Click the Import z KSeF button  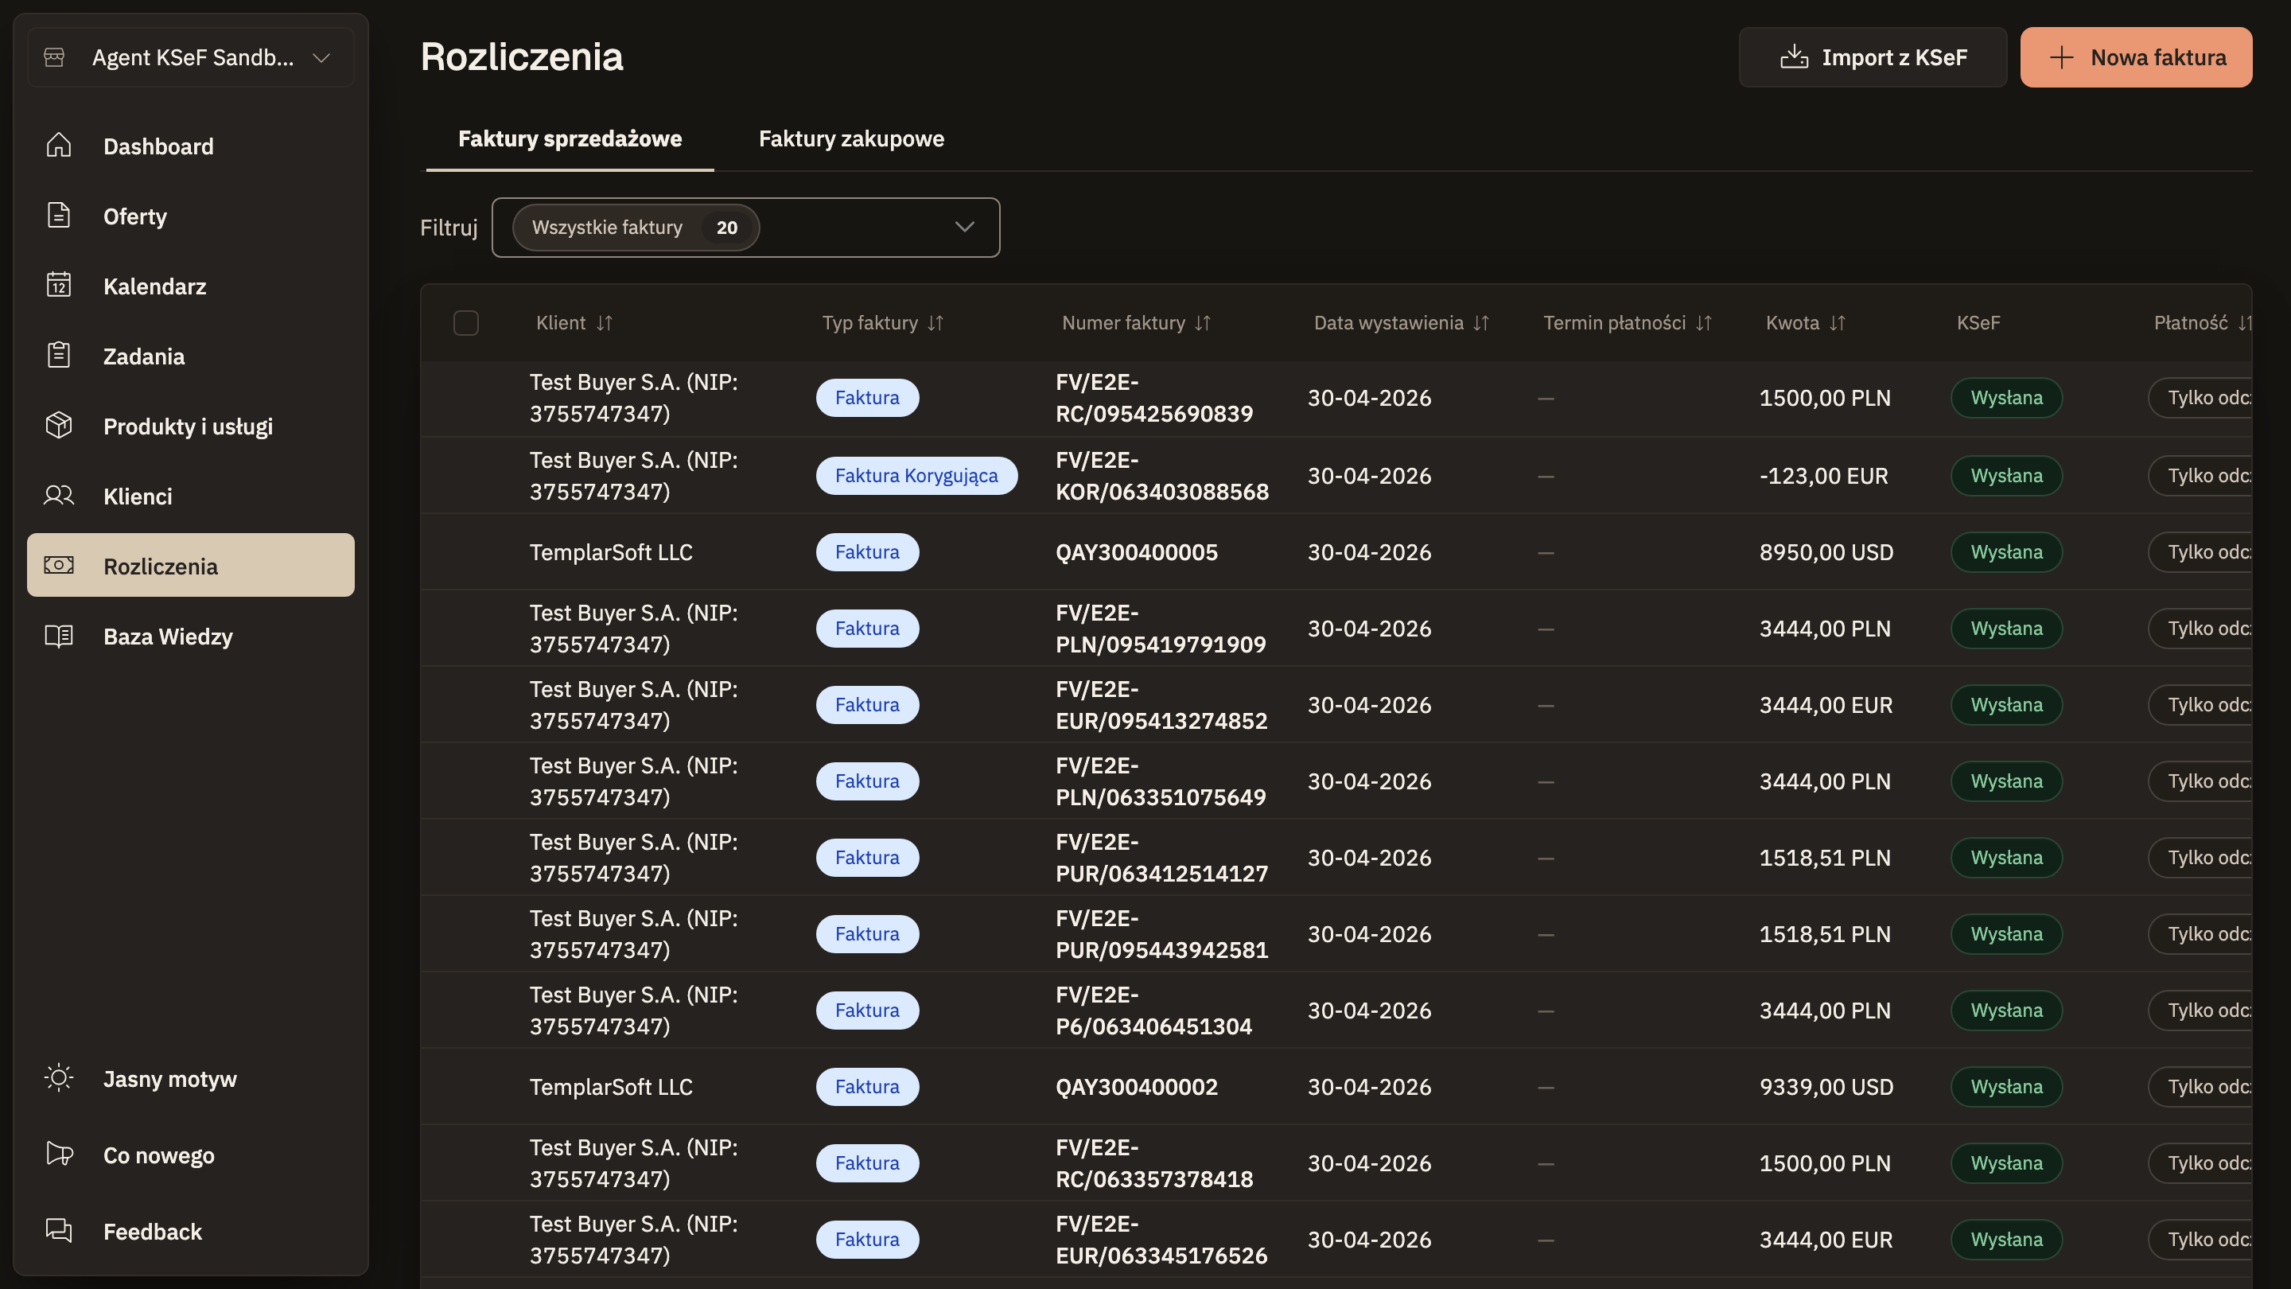1873,57
